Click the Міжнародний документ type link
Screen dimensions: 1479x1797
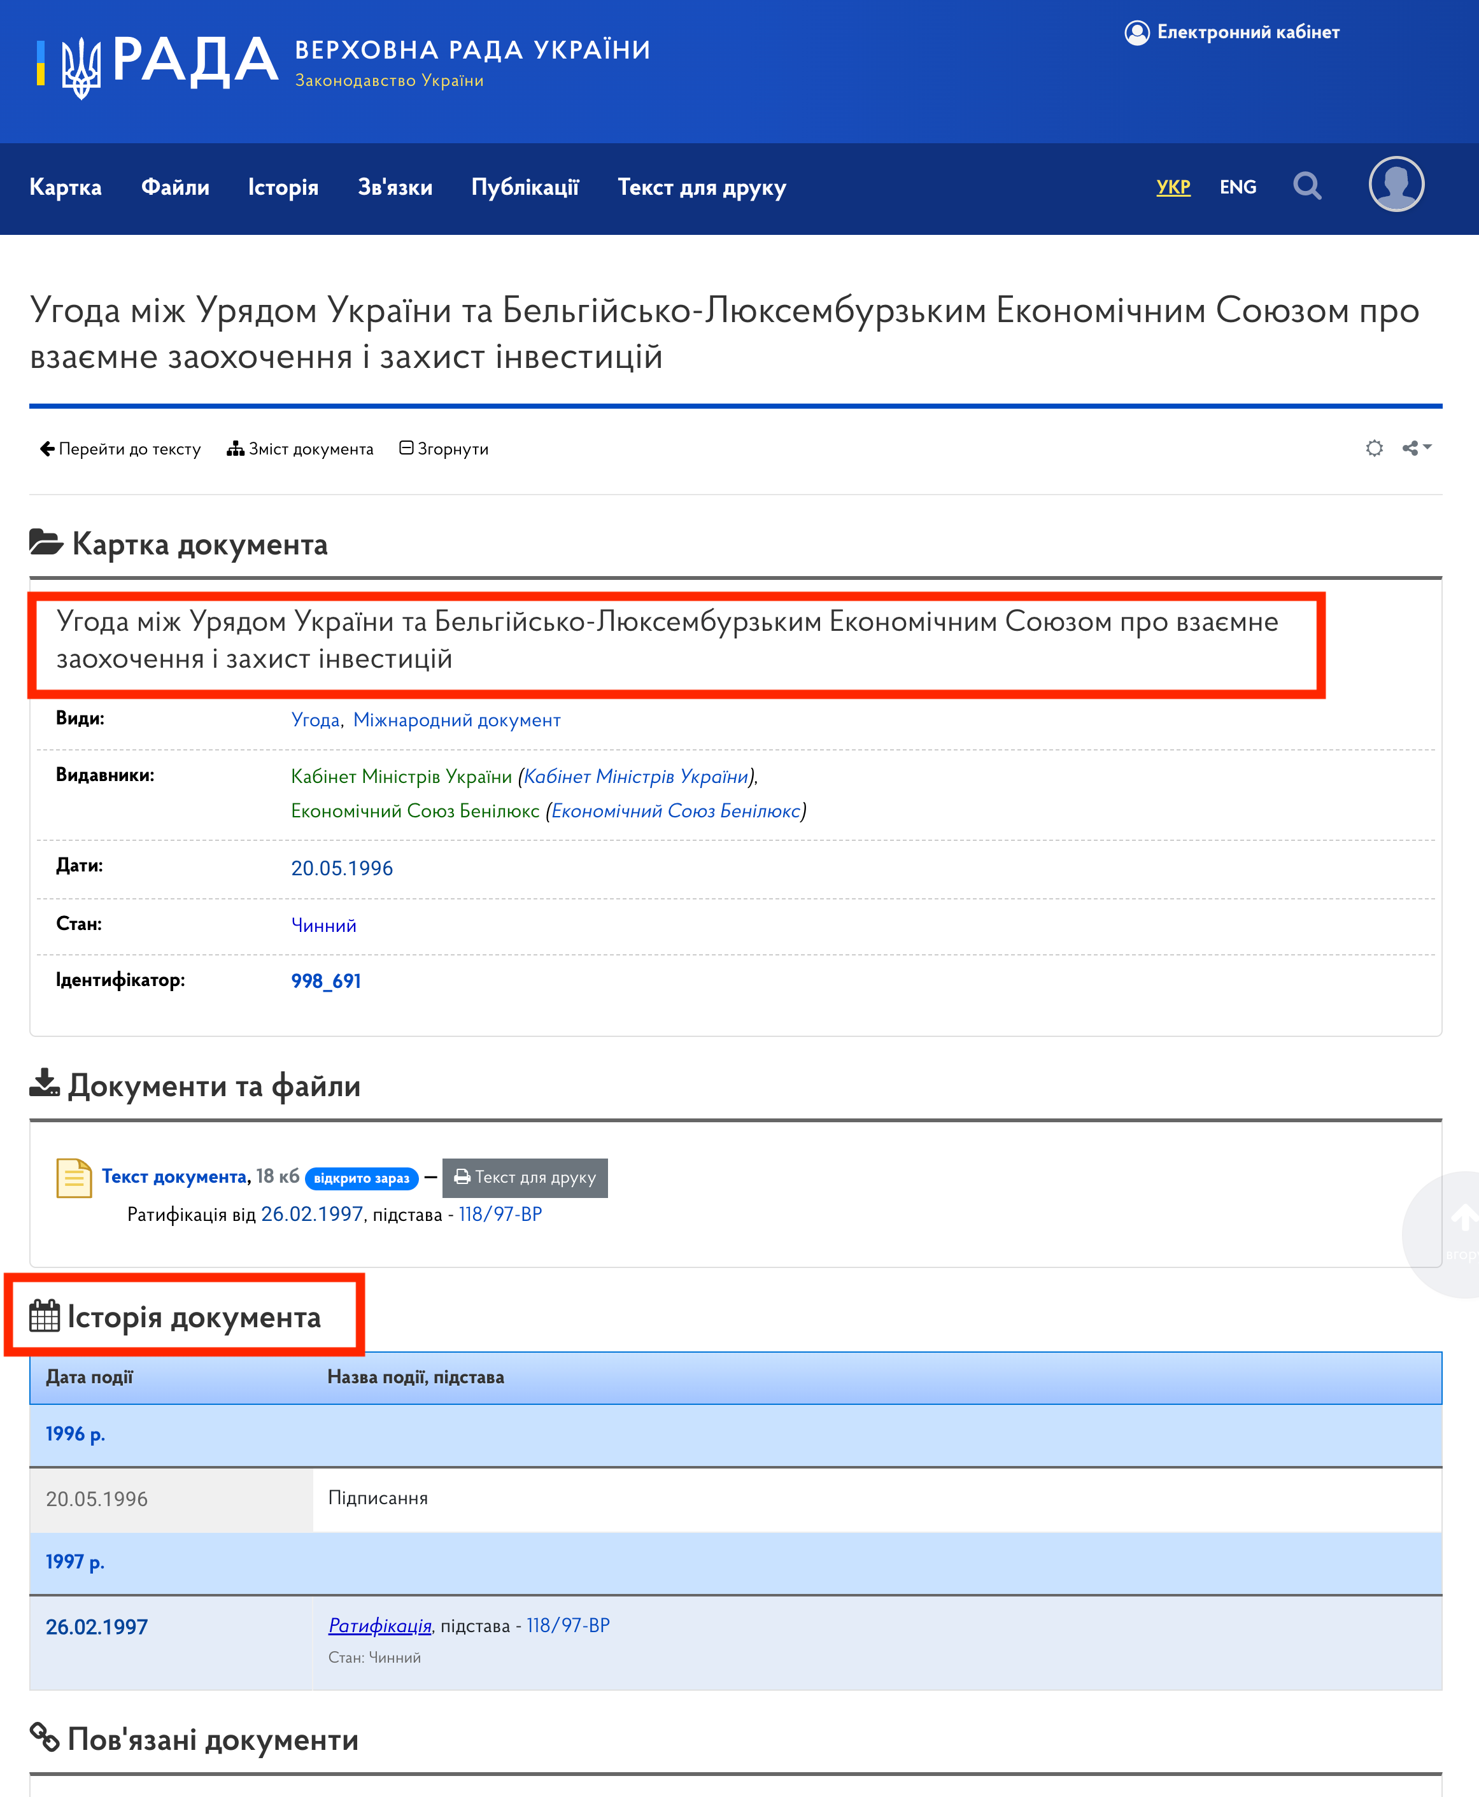pyautogui.click(x=456, y=720)
